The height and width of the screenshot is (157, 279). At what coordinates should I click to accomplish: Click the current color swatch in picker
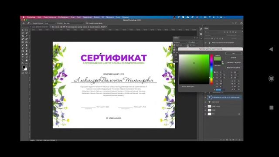click(217, 62)
